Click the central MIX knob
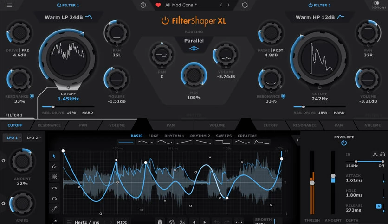 pyautogui.click(x=194, y=75)
